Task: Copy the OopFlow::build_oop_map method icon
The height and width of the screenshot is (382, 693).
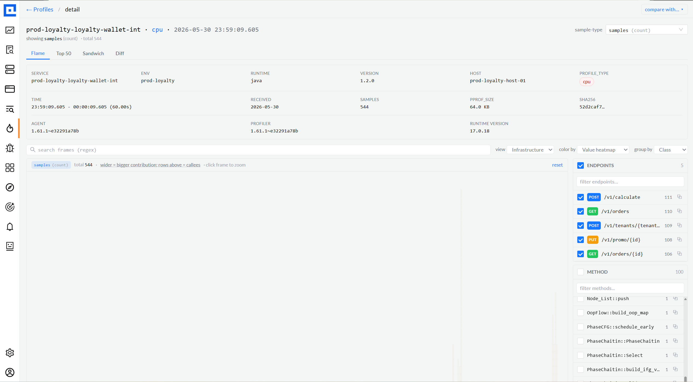Action: [x=675, y=312]
